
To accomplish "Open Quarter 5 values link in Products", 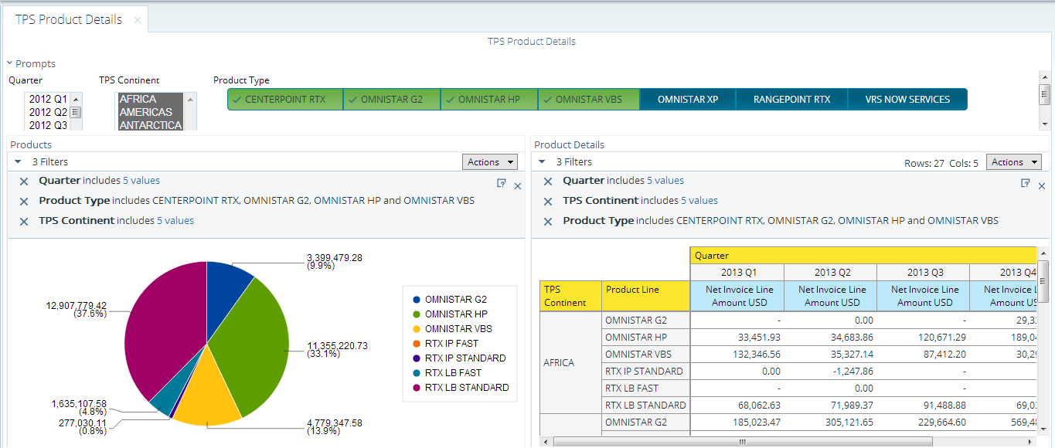I will point(141,181).
